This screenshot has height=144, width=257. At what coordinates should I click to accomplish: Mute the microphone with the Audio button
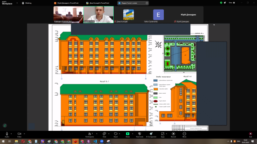point(7,135)
